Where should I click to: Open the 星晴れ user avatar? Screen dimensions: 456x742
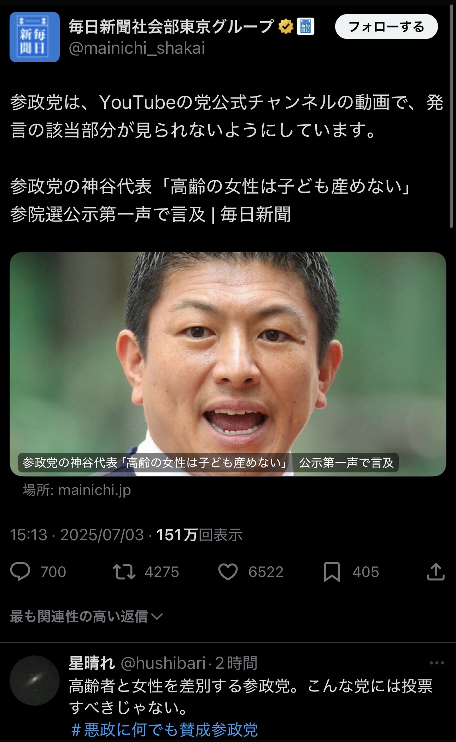pyautogui.click(x=35, y=681)
